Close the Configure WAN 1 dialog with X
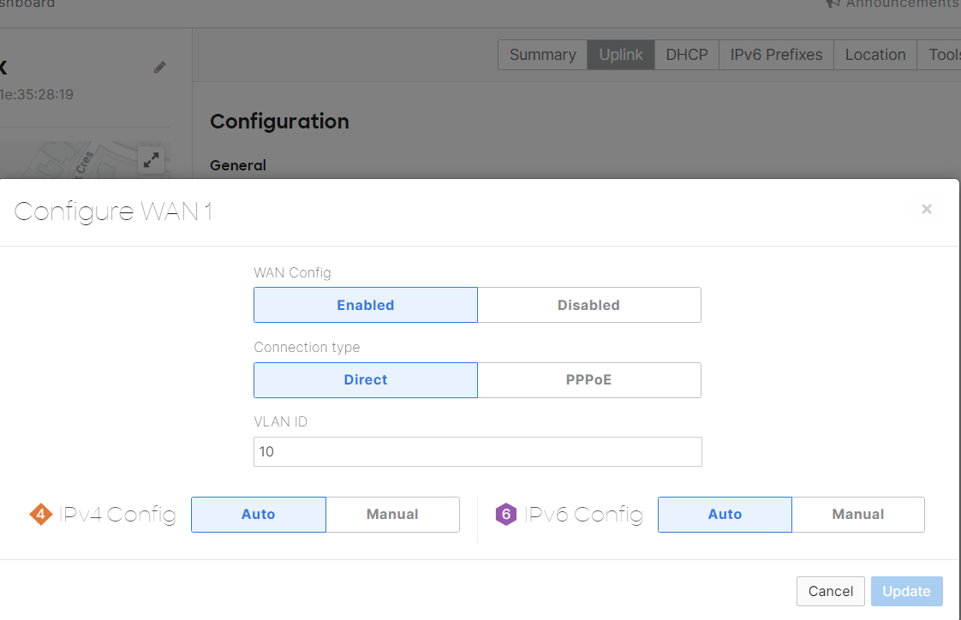Viewport: 961px width, 620px height. (x=926, y=209)
